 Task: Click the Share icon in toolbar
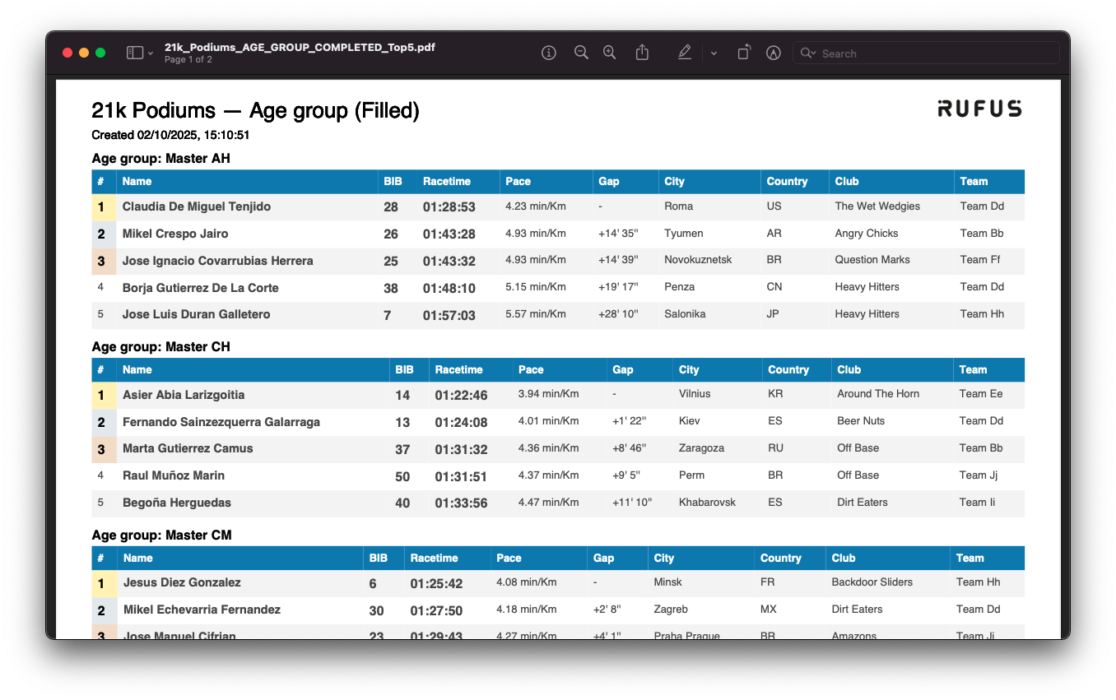pos(643,53)
